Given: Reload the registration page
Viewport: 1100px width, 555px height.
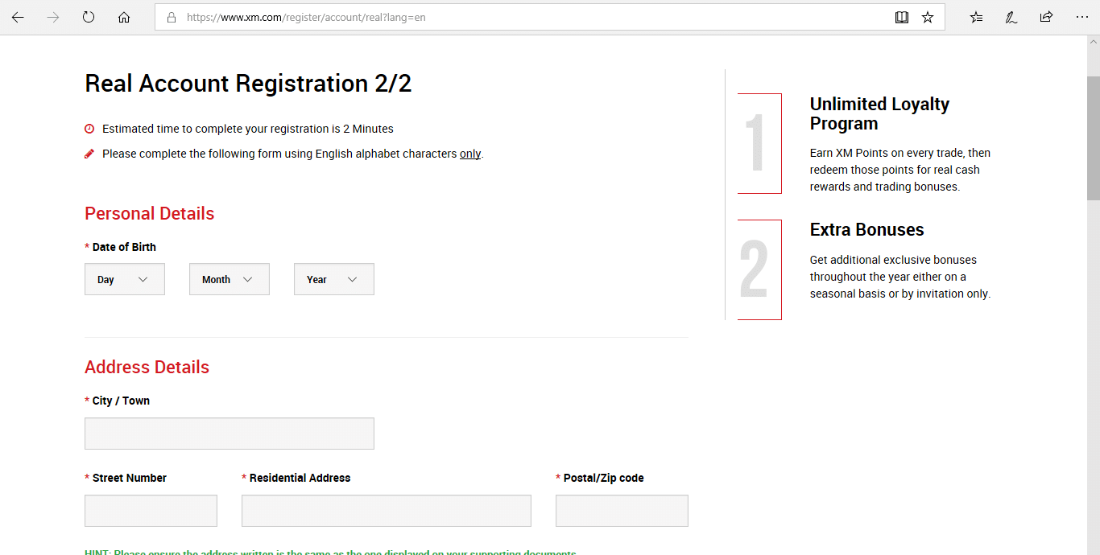Looking at the screenshot, I should point(88,16).
